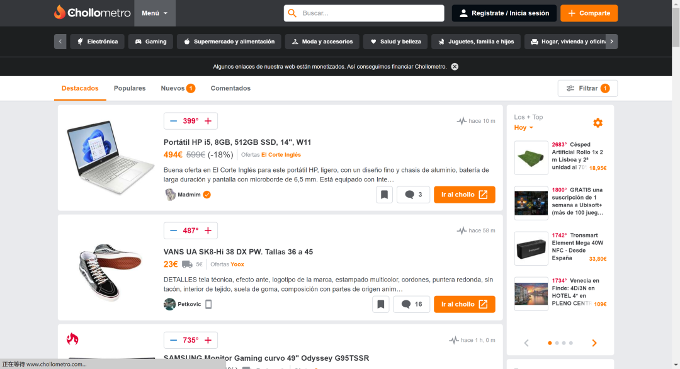Vote up the HP laptop deal
Image resolution: width=680 pixels, height=369 pixels.
click(208, 121)
